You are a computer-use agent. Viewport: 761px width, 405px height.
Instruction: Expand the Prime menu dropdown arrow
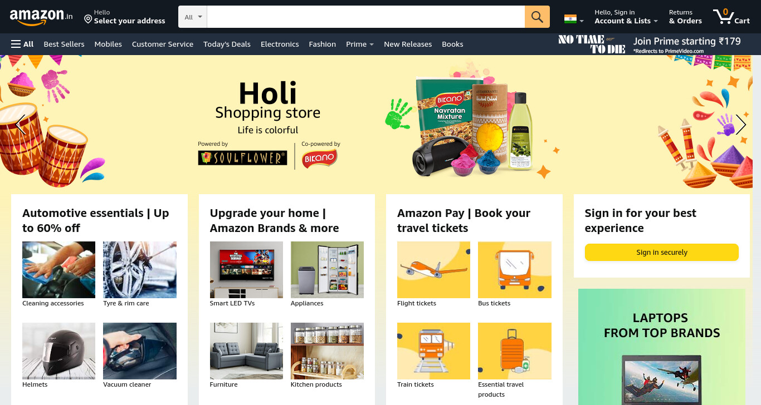371,45
